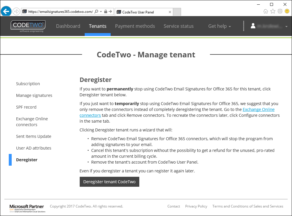
Task: Go back with the browser back arrow
Action: click(6, 11)
